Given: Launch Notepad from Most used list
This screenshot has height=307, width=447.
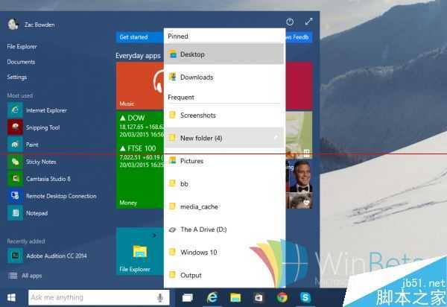Looking at the screenshot, I should (28, 213).
